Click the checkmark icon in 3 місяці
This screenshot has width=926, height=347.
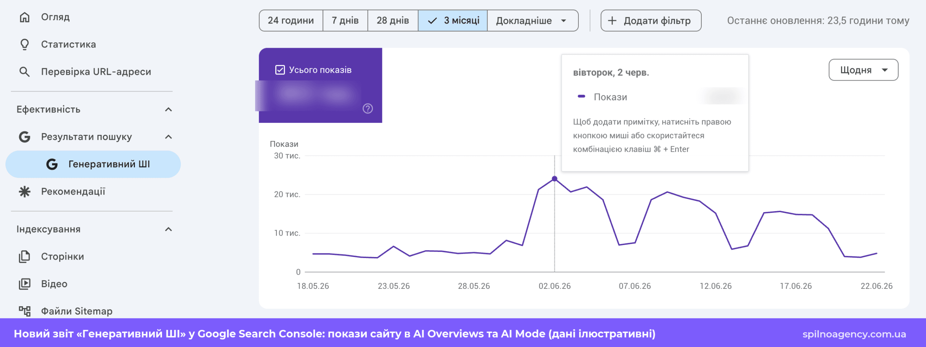(x=432, y=21)
